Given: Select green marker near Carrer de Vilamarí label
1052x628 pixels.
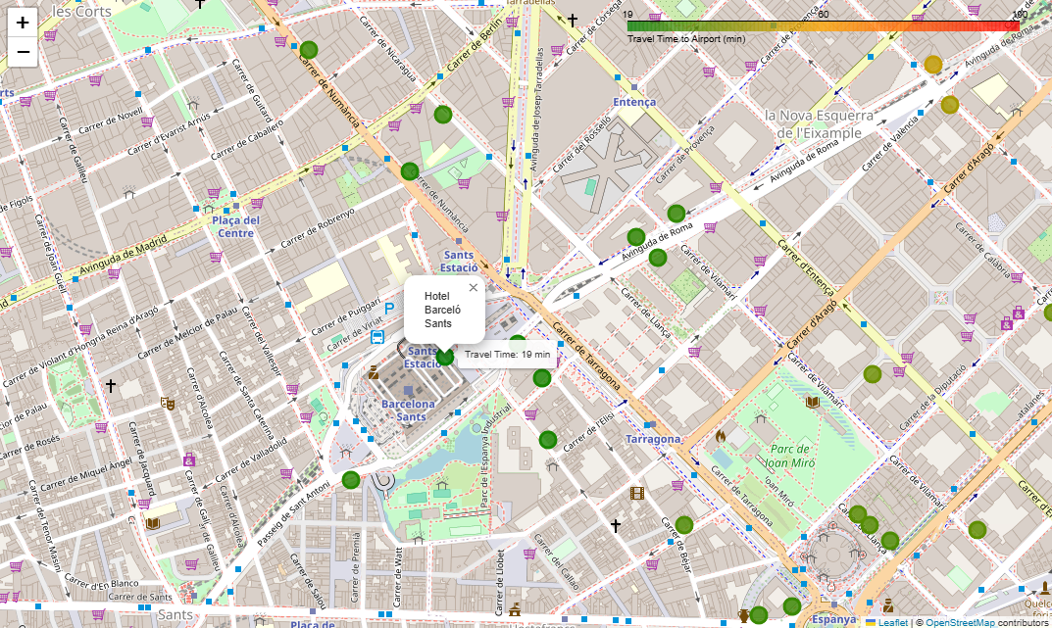Looking at the screenshot, I should pos(658,258).
